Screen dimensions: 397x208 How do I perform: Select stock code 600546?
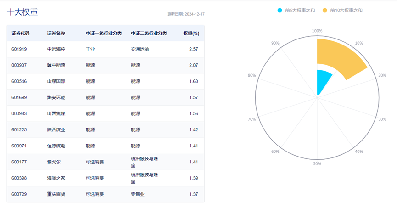click(x=19, y=81)
